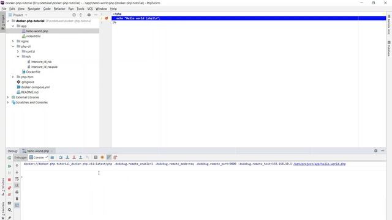Expand the conf.d folder
The height and width of the screenshot is (220, 392).
pos(18,51)
